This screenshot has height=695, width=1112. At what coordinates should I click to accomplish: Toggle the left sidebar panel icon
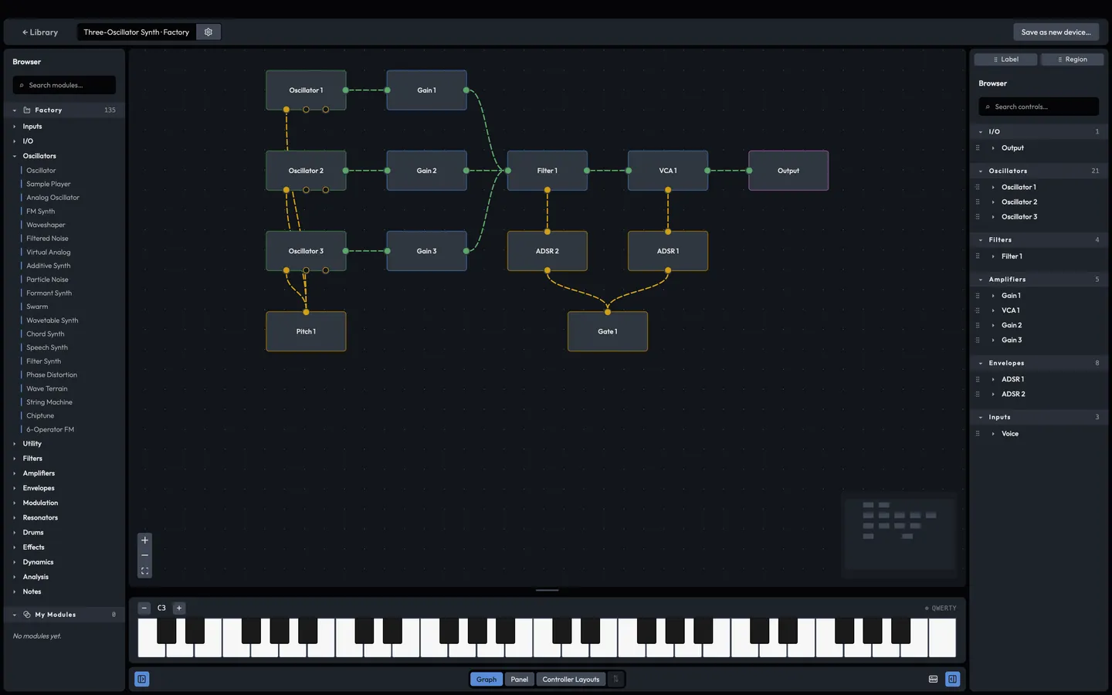[x=142, y=680]
